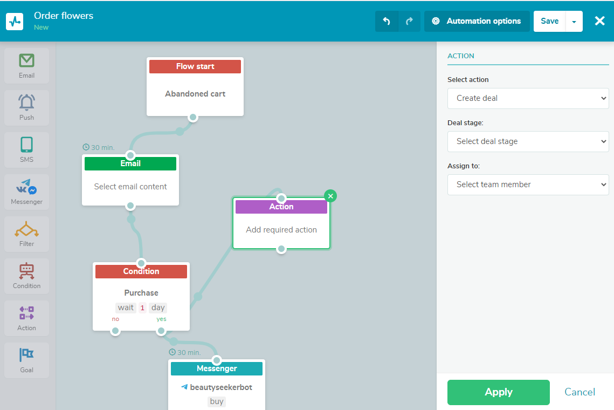Select the Action element in sidebar
The image size is (614, 410).
[26, 318]
